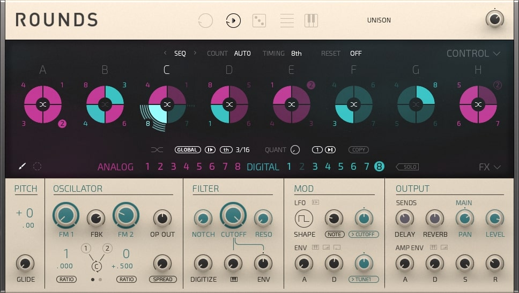Toggle the SPREAD button
519x293 pixels.
coord(162,280)
